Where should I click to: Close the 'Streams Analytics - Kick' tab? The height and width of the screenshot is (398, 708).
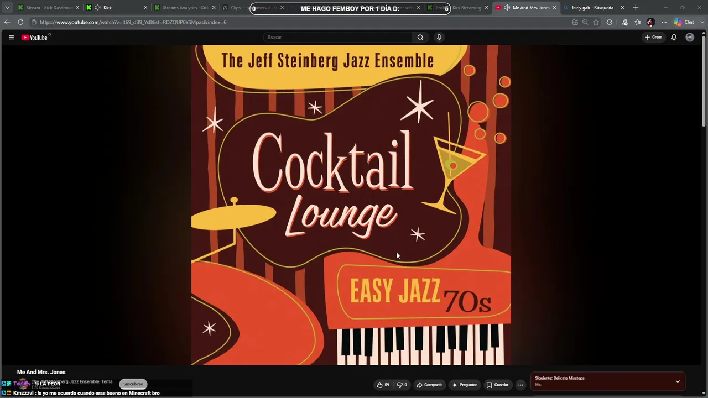214,8
